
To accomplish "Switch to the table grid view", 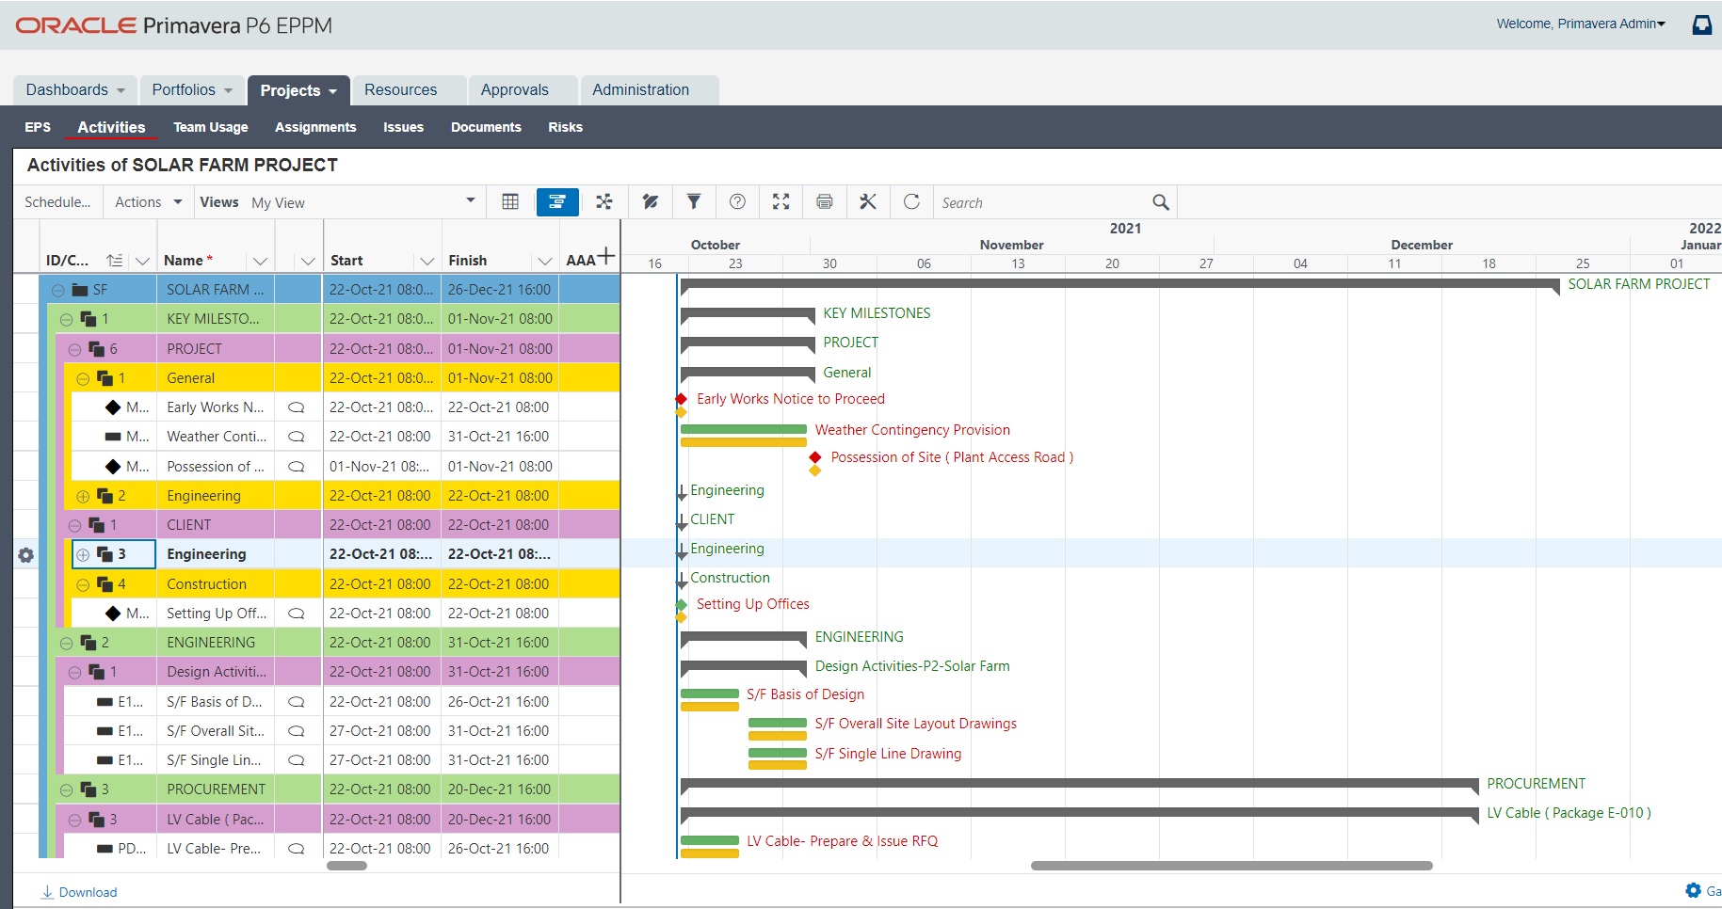I will [x=510, y=201].
